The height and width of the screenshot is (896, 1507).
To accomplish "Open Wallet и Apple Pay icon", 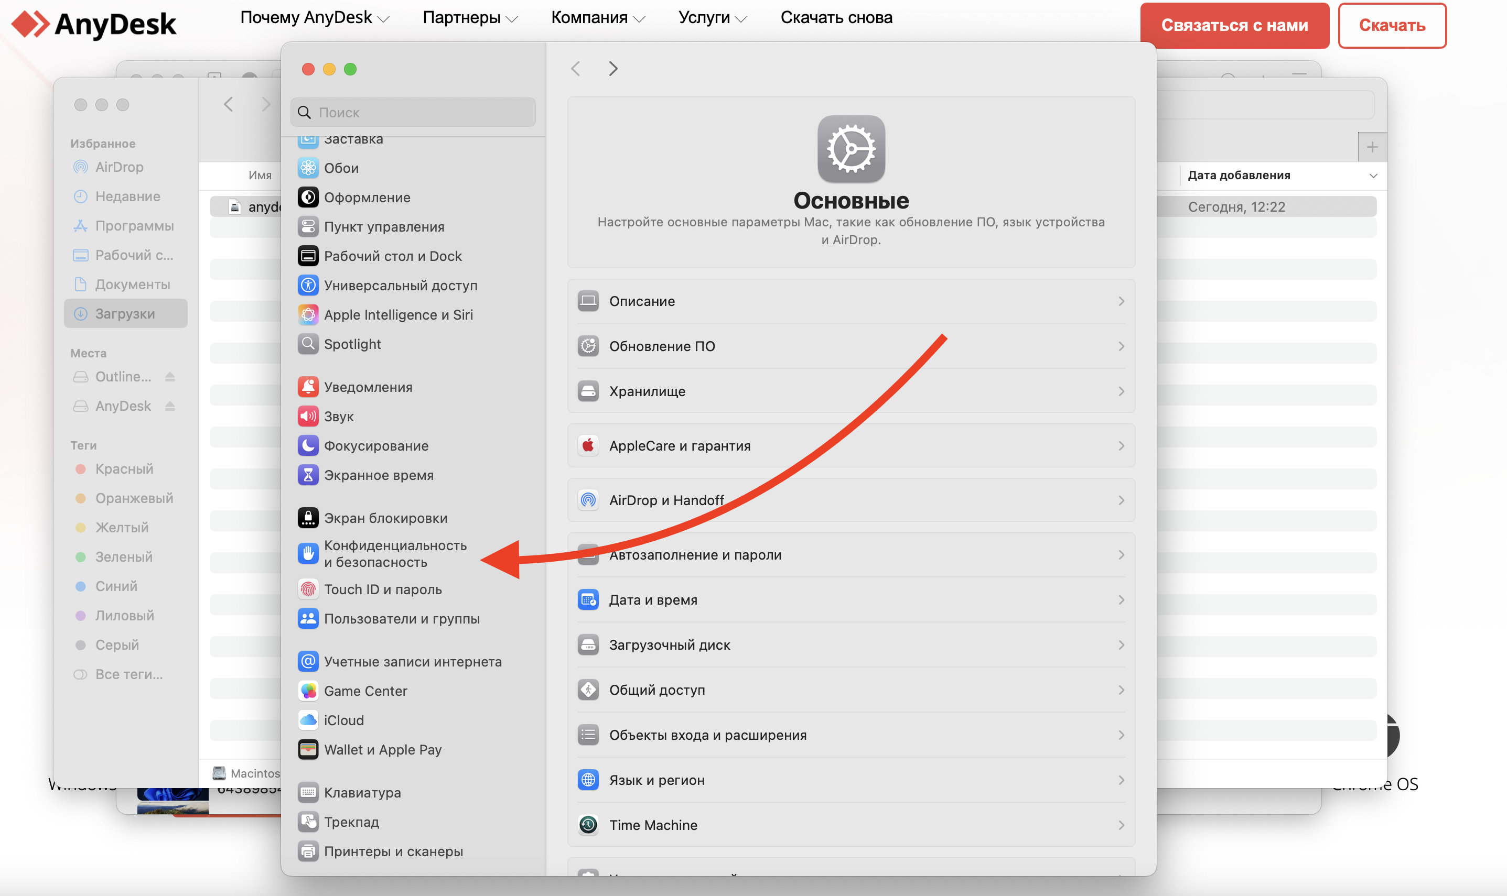I will (308, 749).
